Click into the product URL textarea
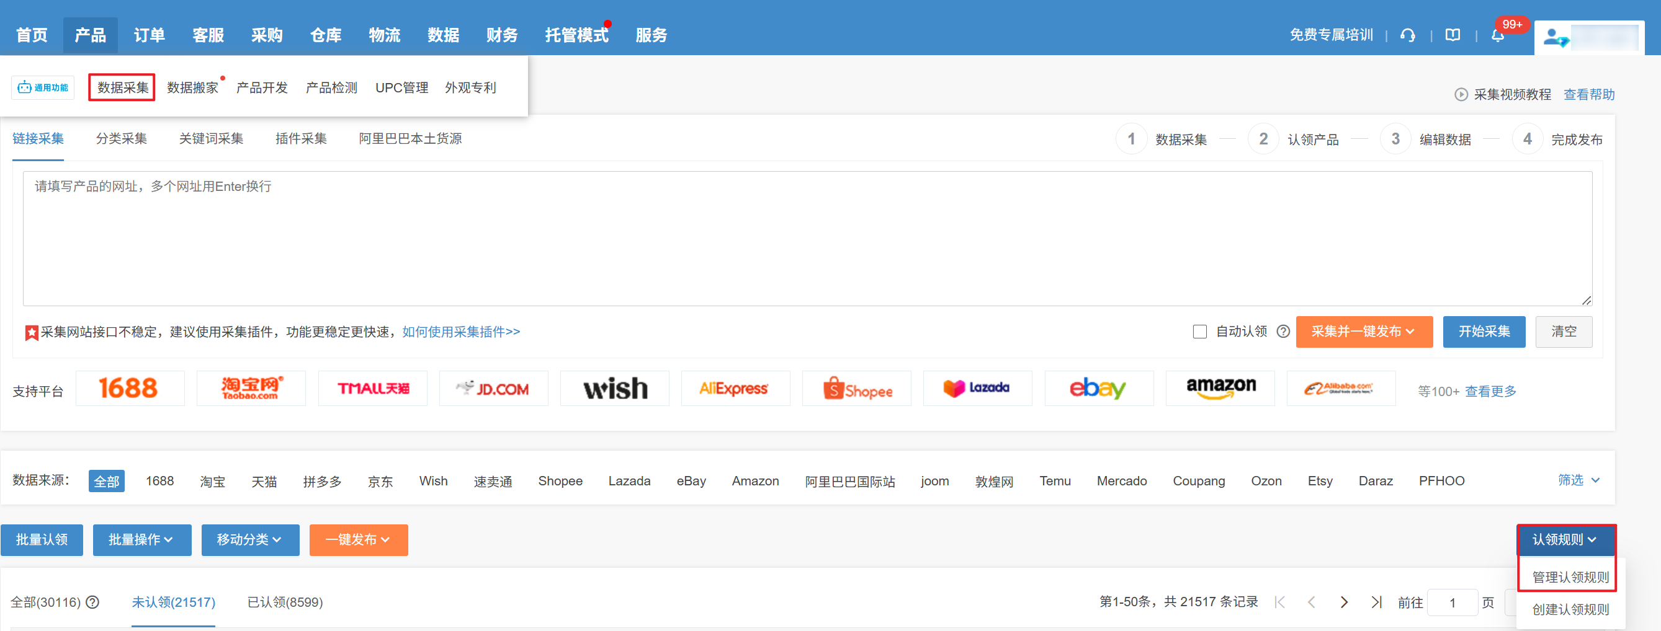This screenshot has width=1661, height=631. 807,238
